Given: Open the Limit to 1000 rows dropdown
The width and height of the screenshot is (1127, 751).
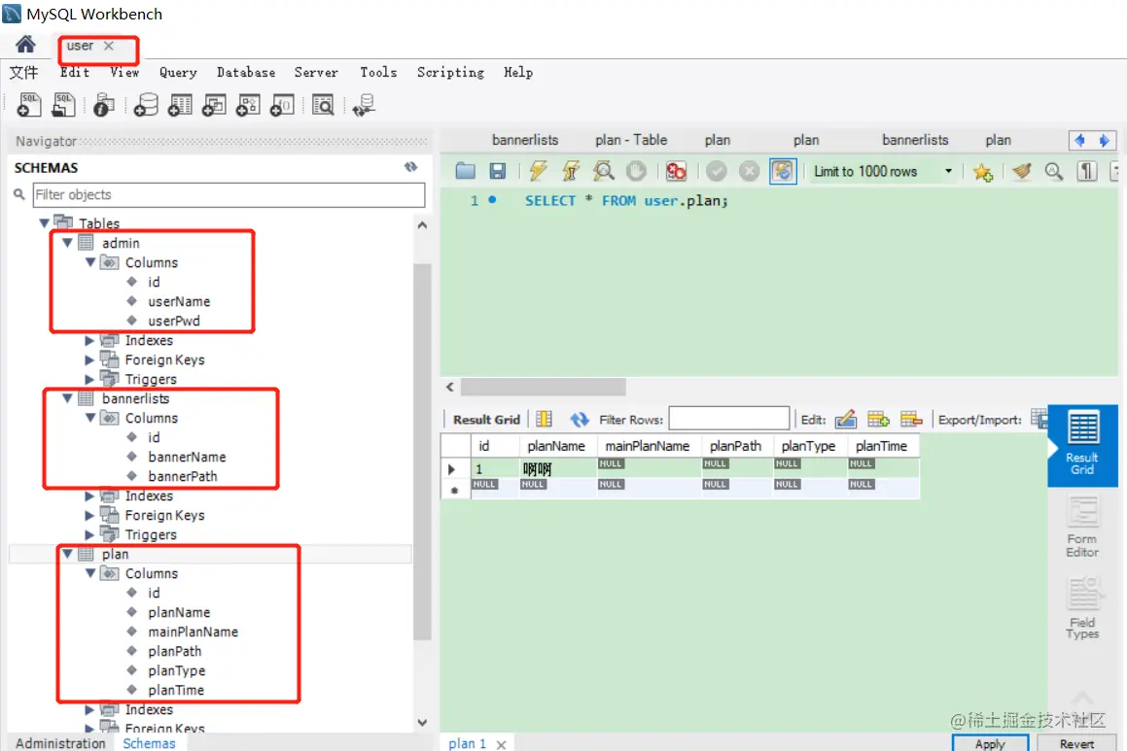Looking at the screenshot, I should (x=883, y=171).
